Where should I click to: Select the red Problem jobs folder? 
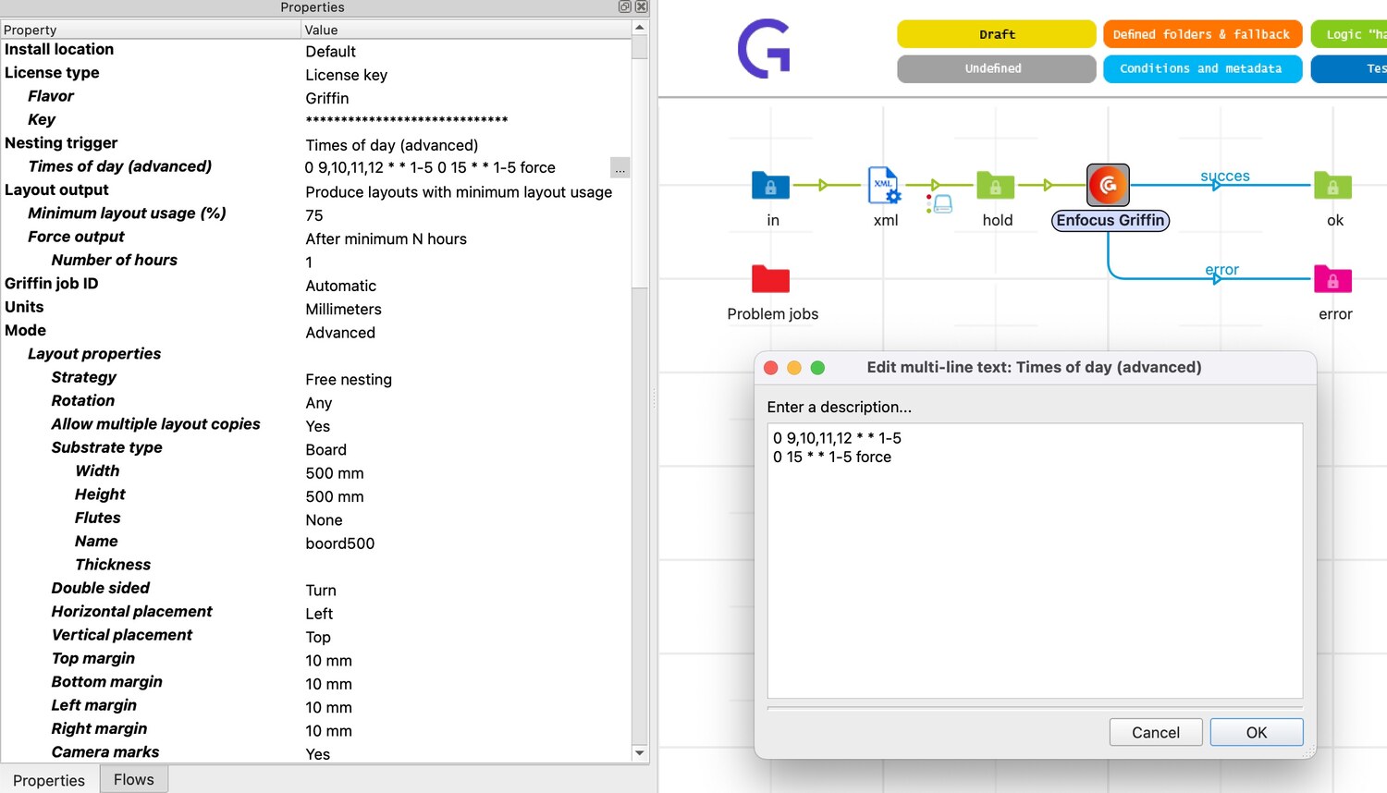coord(770,279)
